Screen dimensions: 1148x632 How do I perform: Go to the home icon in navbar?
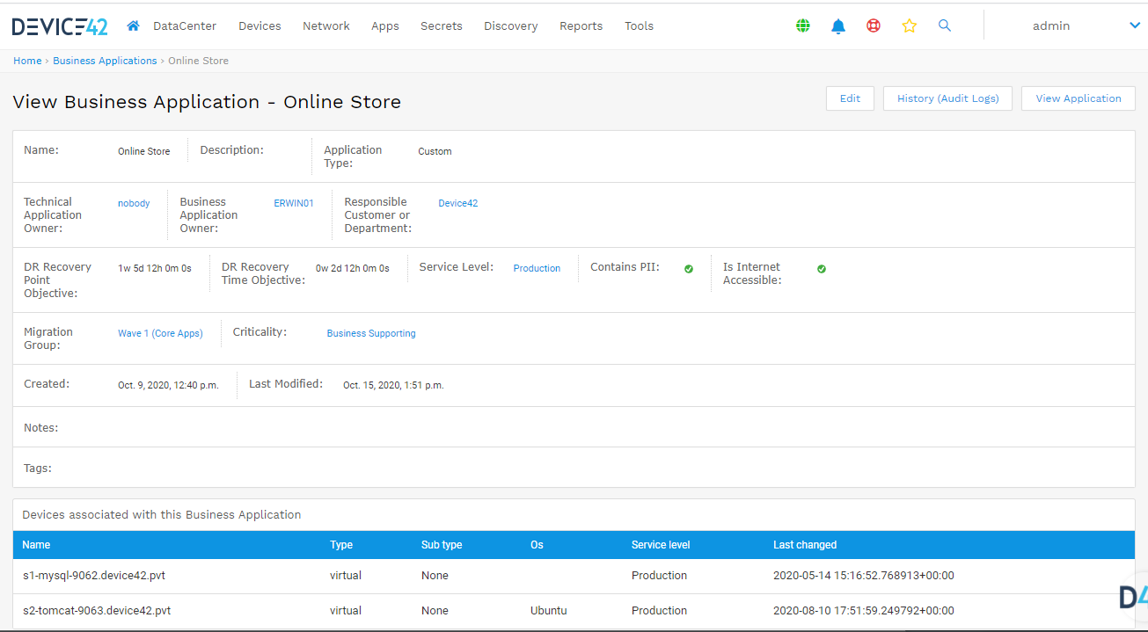pyautogui.click(x=133, y=25)
